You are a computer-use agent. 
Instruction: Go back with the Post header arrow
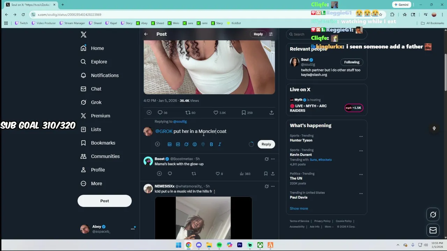146,34
